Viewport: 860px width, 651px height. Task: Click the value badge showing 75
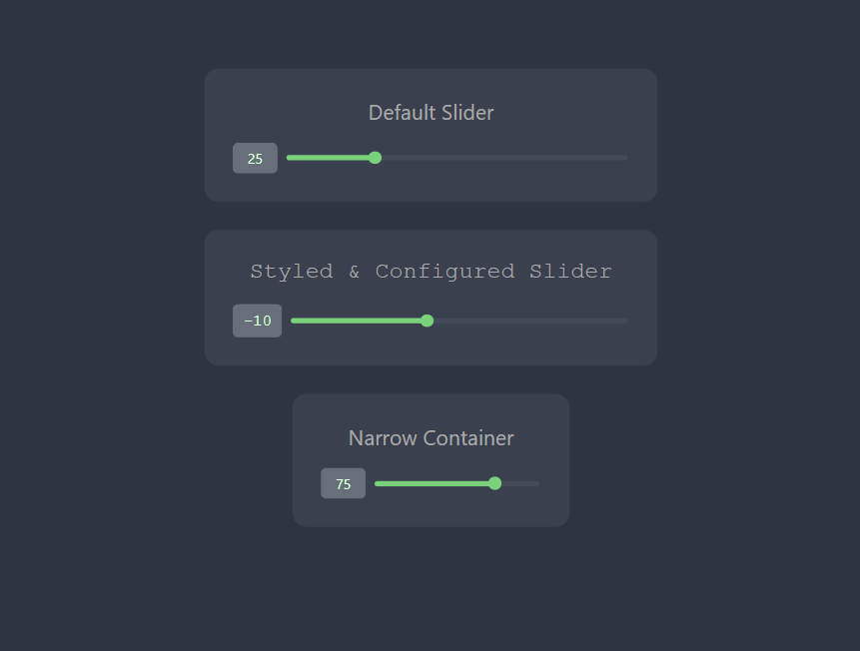point(343,483)
